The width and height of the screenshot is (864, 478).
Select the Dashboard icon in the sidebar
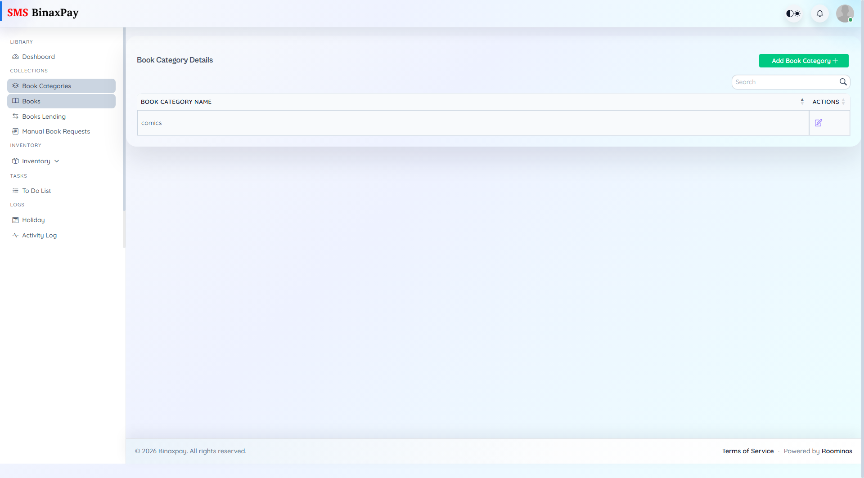coord(15,57)
